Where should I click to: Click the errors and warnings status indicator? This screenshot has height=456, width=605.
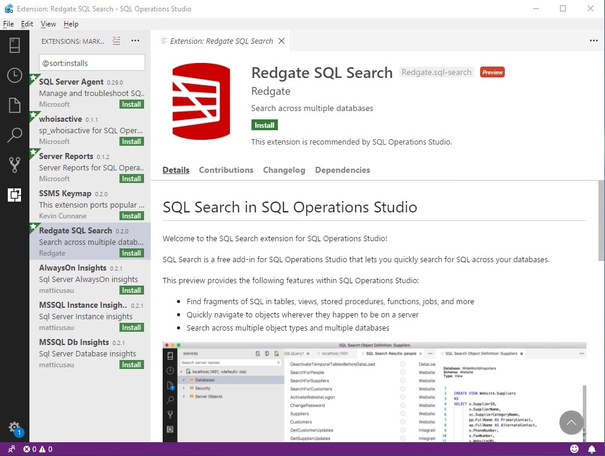coord(38,449)
